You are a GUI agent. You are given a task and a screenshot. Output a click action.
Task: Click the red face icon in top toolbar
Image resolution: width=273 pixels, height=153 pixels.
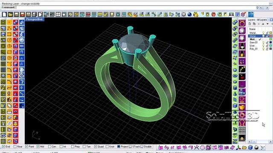pyautogui.click(x=213, y=14)
